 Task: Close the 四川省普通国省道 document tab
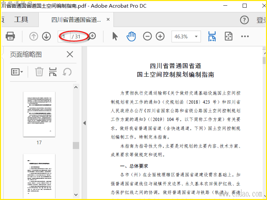click(x=108, y=20)
